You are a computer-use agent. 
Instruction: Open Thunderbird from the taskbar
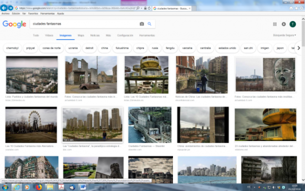click(x=73, y=187)
